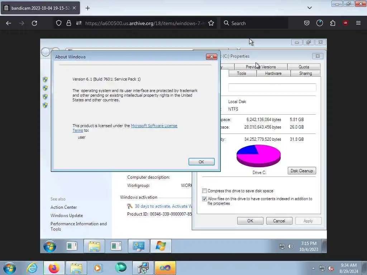The width and height of the screenshot is (367, 275).
Task: Click OK in the C: Properties dialog
Action: (x=250, y=221)
